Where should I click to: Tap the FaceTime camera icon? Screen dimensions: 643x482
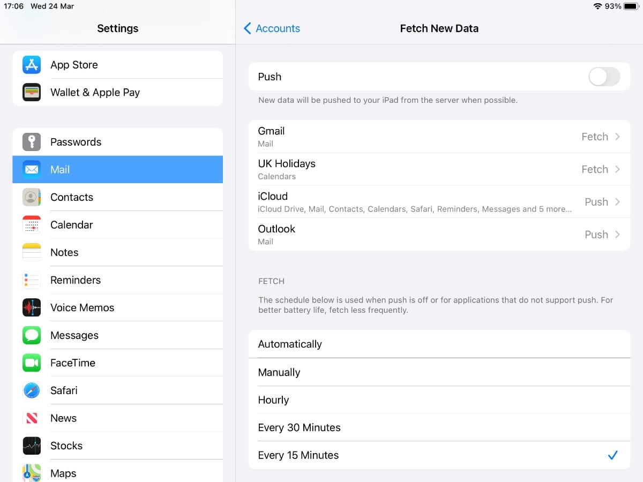[x=32, y=363]
